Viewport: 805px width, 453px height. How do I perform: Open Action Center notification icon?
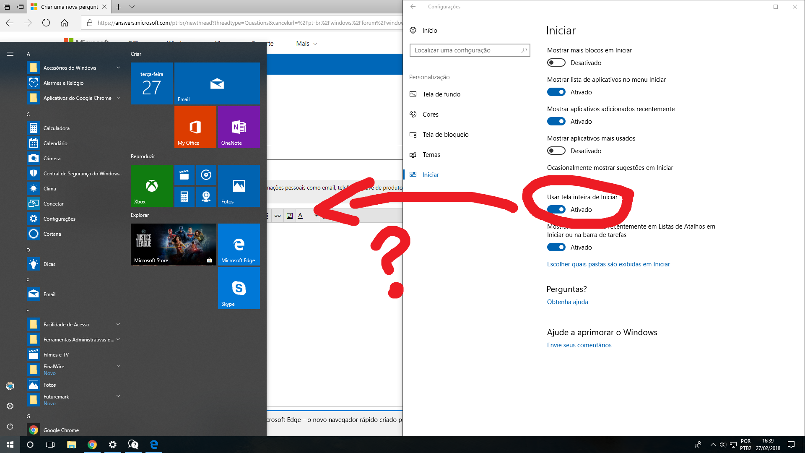pos(791,445)
